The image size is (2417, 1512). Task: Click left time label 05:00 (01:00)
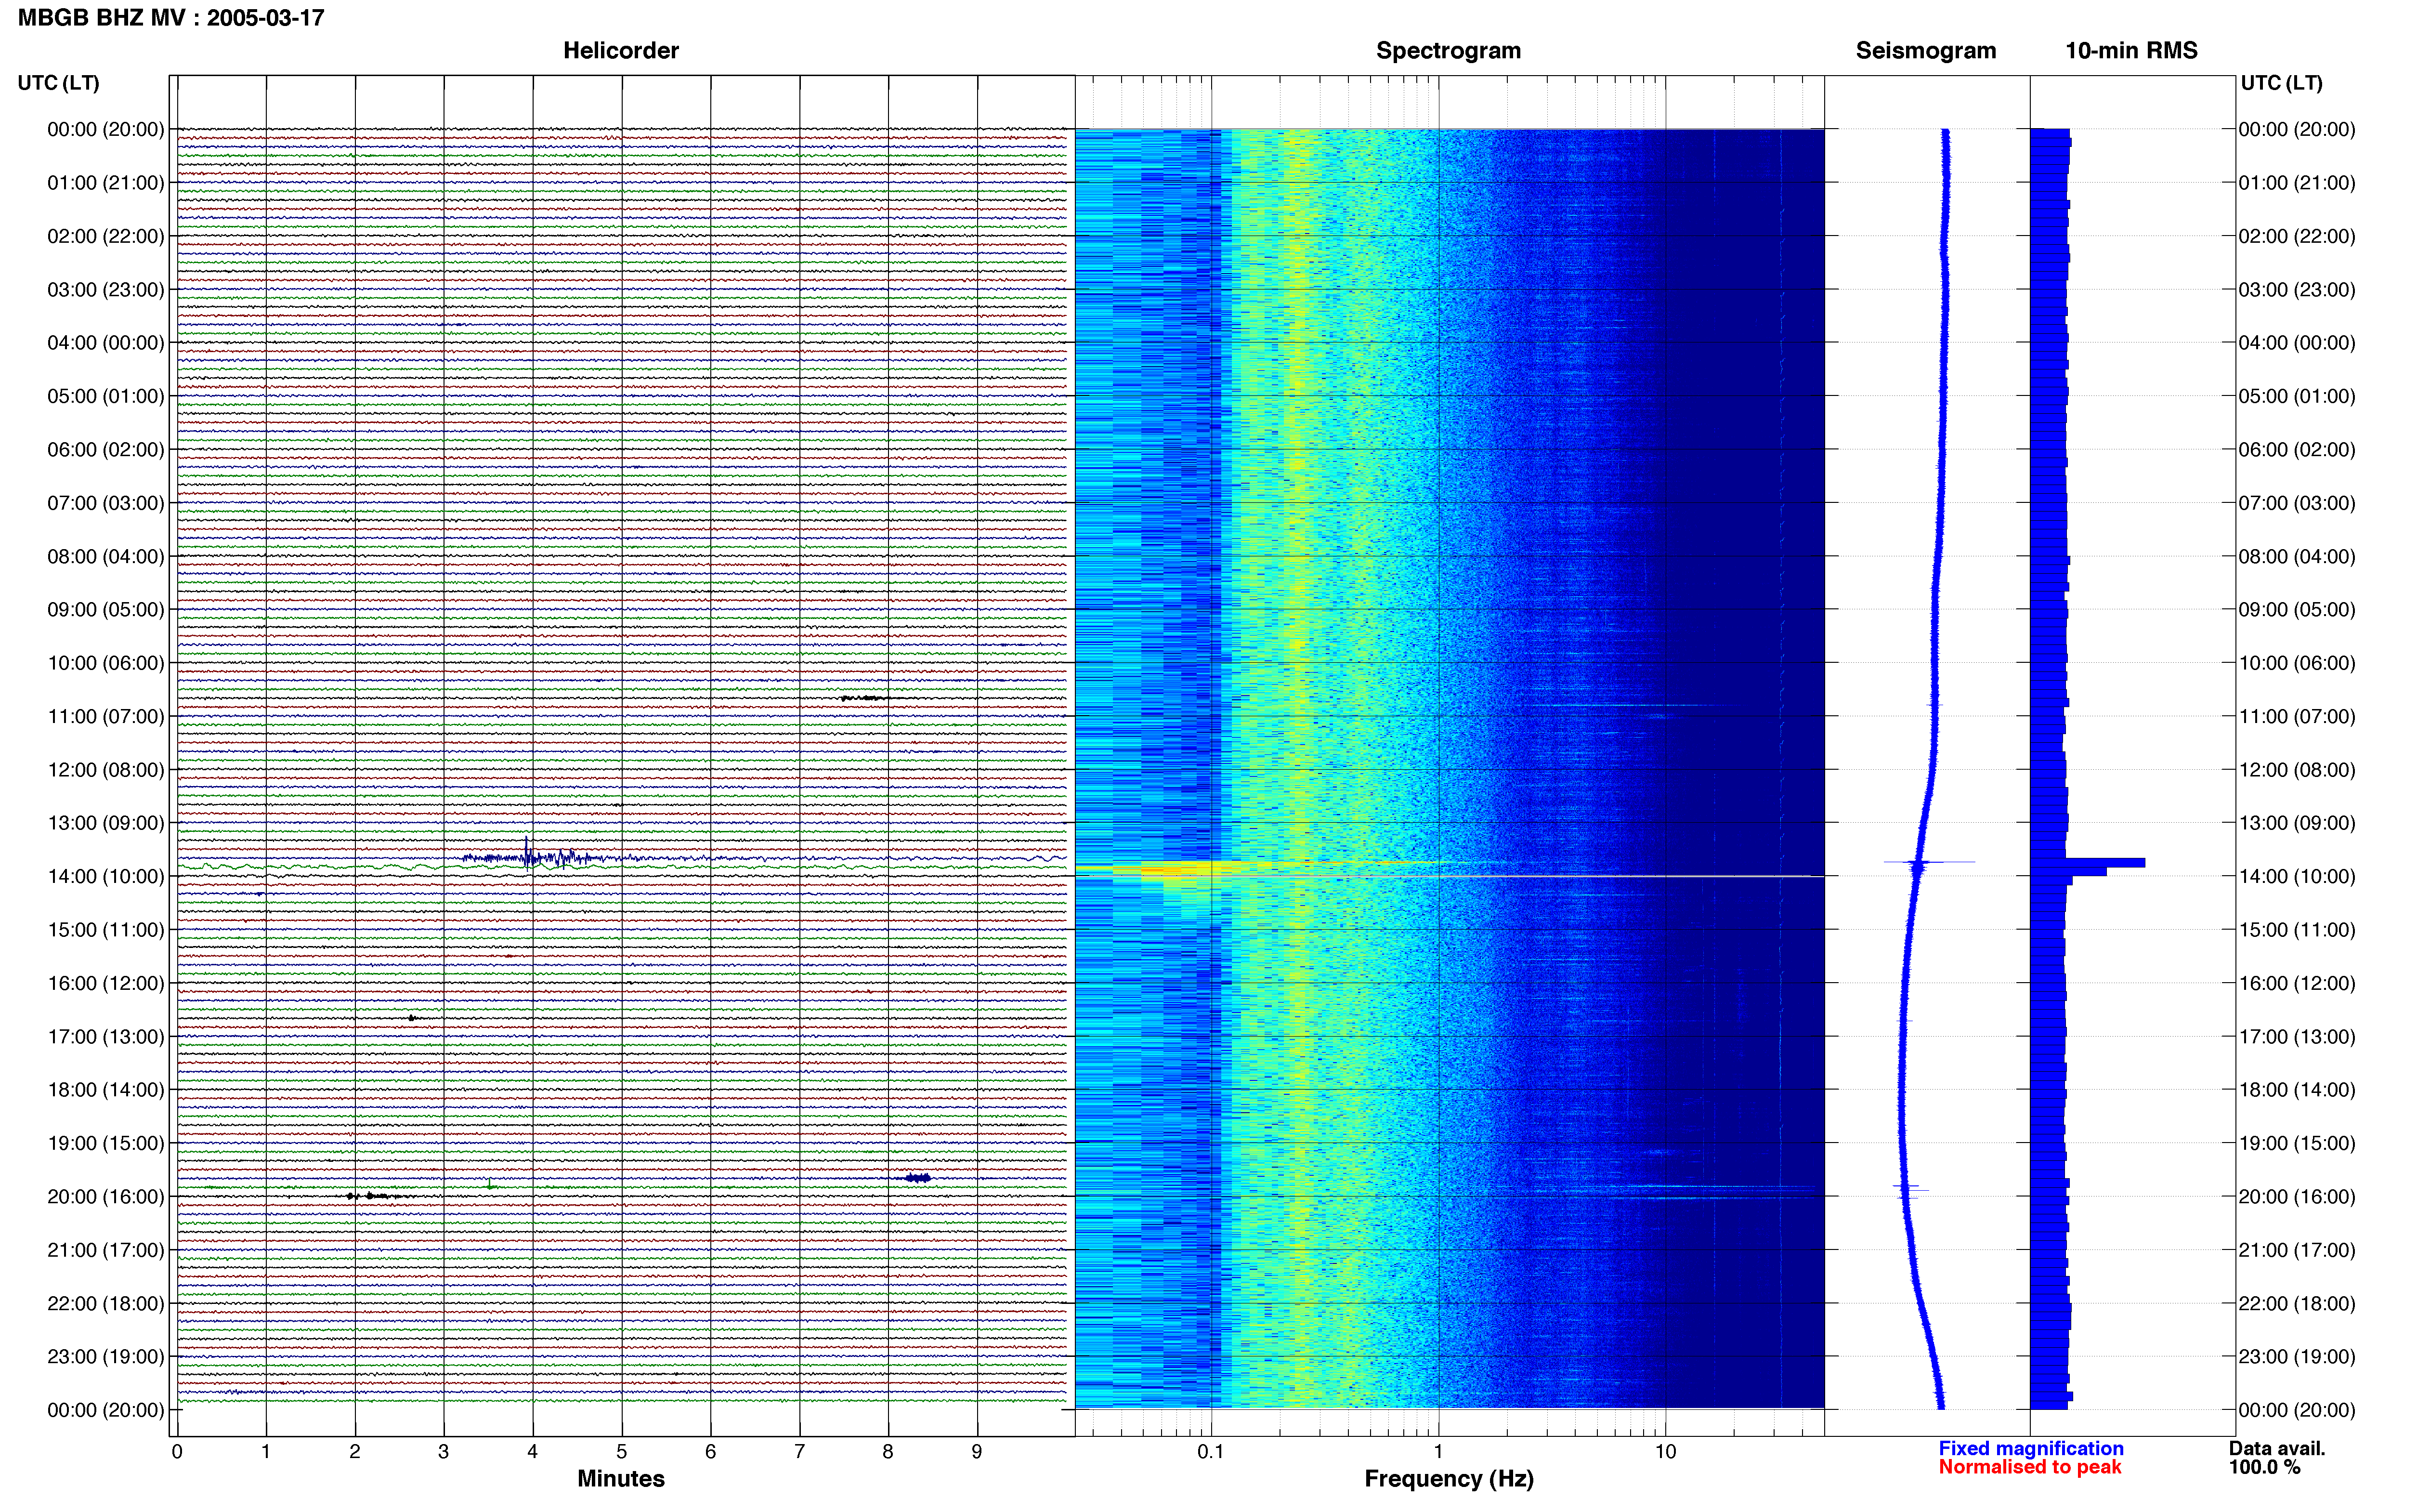[x=106, y=396]
